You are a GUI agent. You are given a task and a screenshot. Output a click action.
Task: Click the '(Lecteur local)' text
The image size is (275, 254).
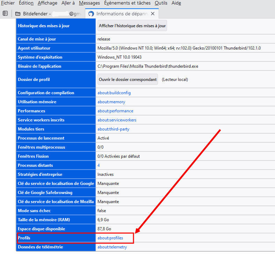pos(175,80)
